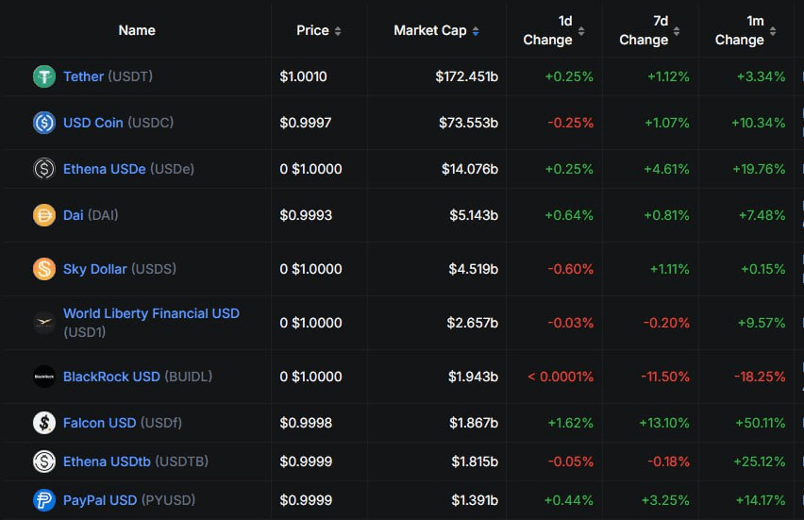
Task: Select the $2.657b market cap value
Action: [x=472, y=323]
